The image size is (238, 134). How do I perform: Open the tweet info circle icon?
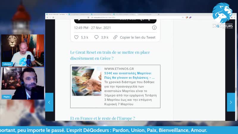(x=154, y=28)
